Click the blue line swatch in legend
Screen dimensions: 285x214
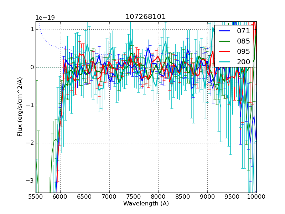pos(225,31)
